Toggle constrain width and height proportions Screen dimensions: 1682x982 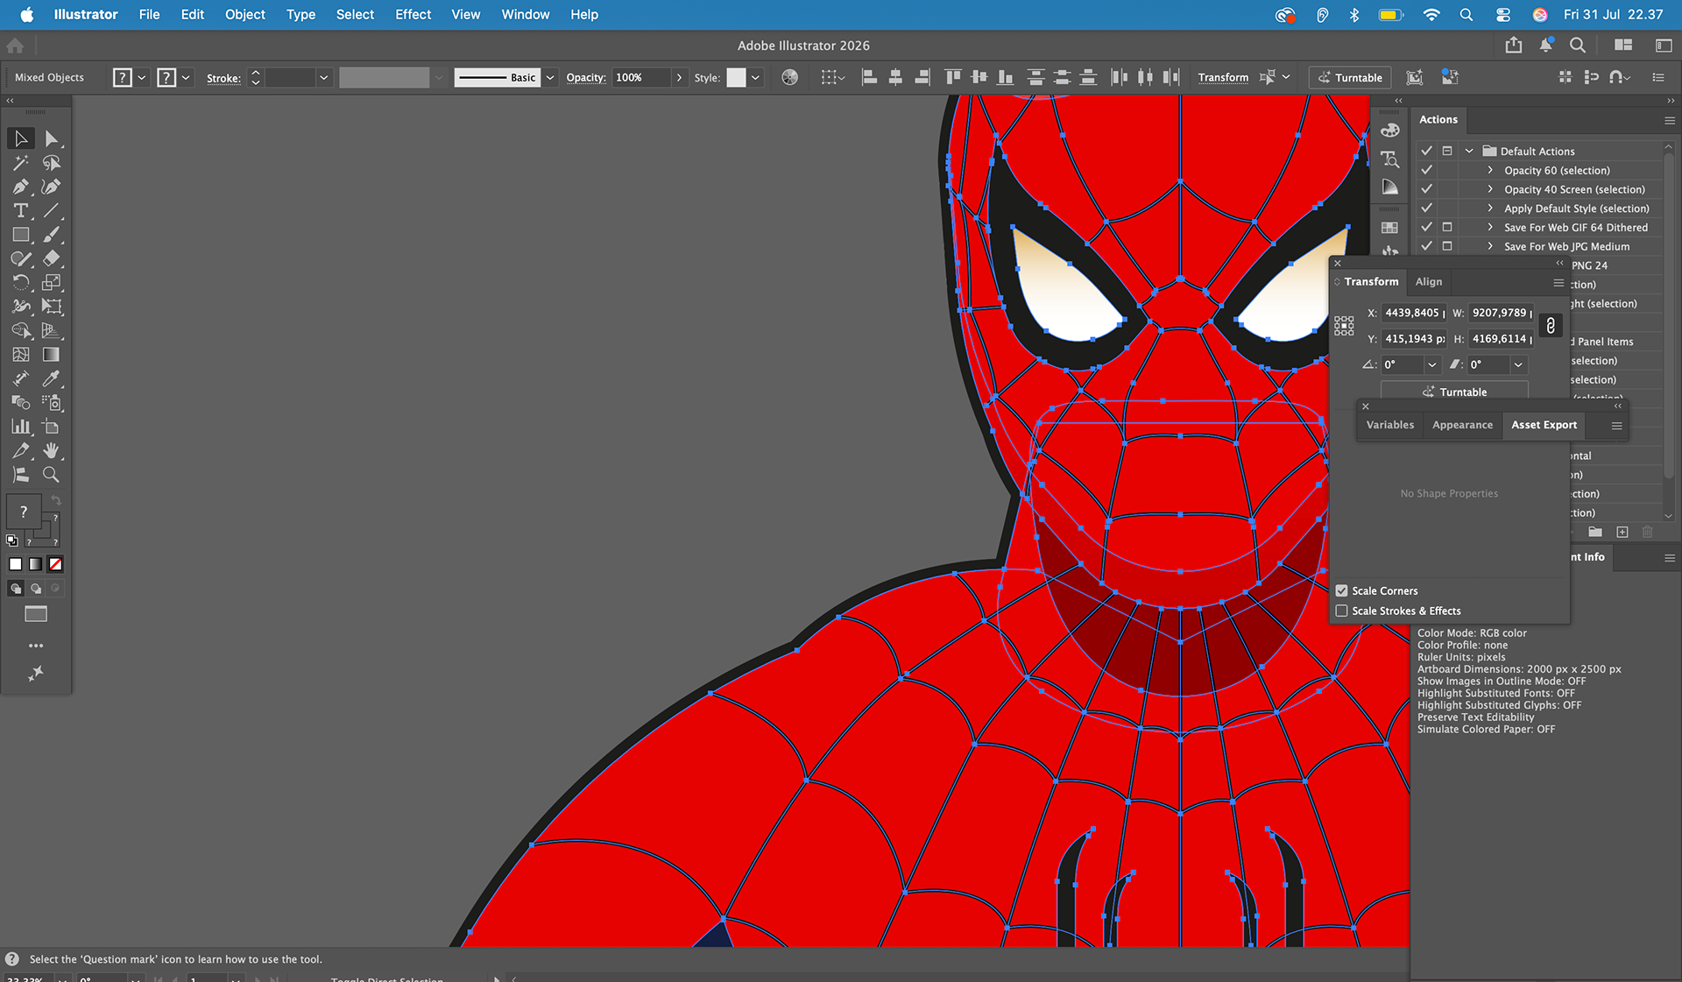pyautogui.click(x=1550, y=326)
